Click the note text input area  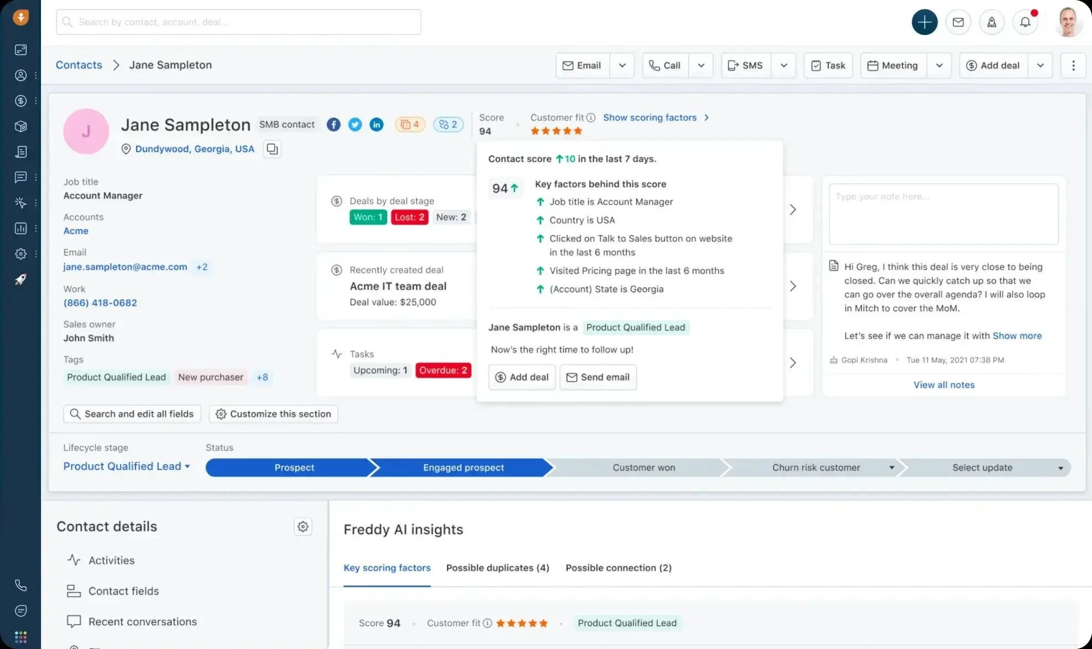tap(943, 214)
